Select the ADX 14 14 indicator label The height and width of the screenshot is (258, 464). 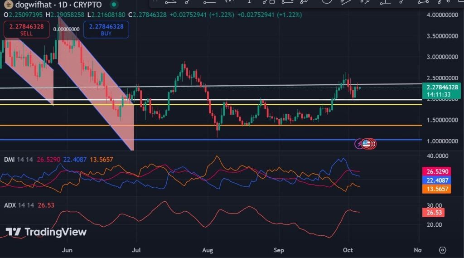(19, 205)
